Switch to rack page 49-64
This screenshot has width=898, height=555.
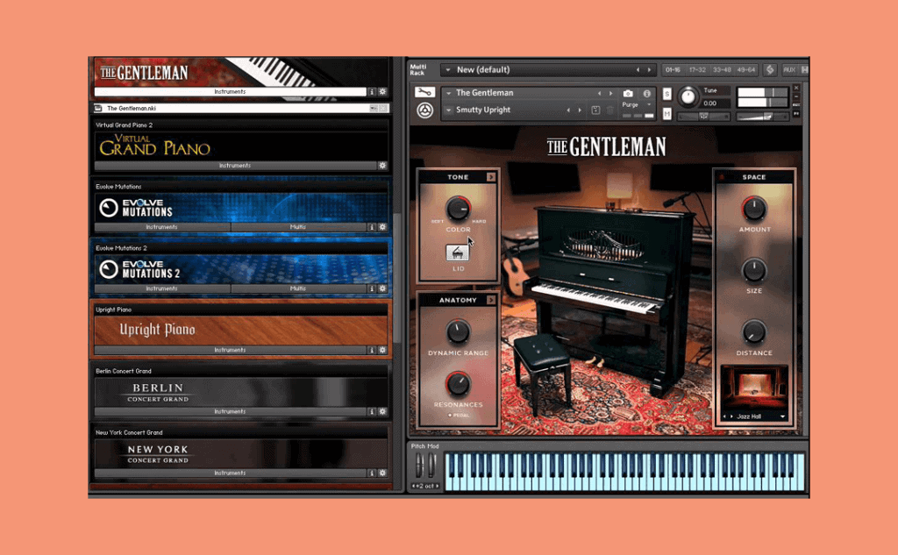pos(746,70)
